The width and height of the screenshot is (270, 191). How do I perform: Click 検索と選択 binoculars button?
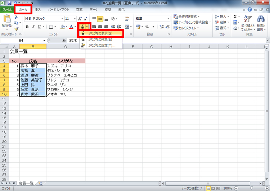point(261,23)
